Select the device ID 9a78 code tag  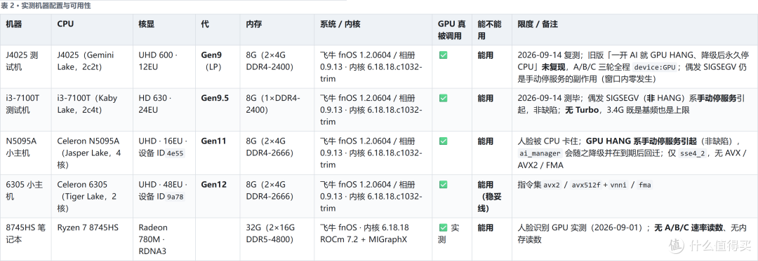(175, 197)
